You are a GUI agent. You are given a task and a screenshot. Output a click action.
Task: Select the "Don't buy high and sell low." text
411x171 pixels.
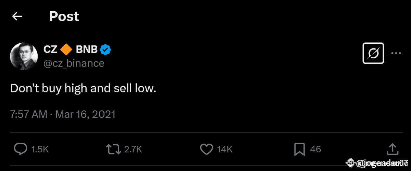[83, 89]
